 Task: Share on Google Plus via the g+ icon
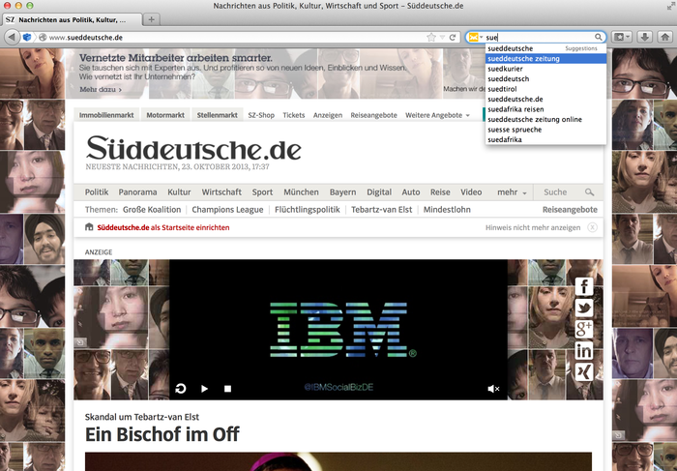click(584, 330)
